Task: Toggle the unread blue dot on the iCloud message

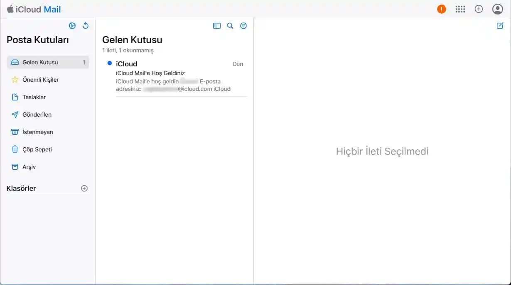Action: point(109,63)
